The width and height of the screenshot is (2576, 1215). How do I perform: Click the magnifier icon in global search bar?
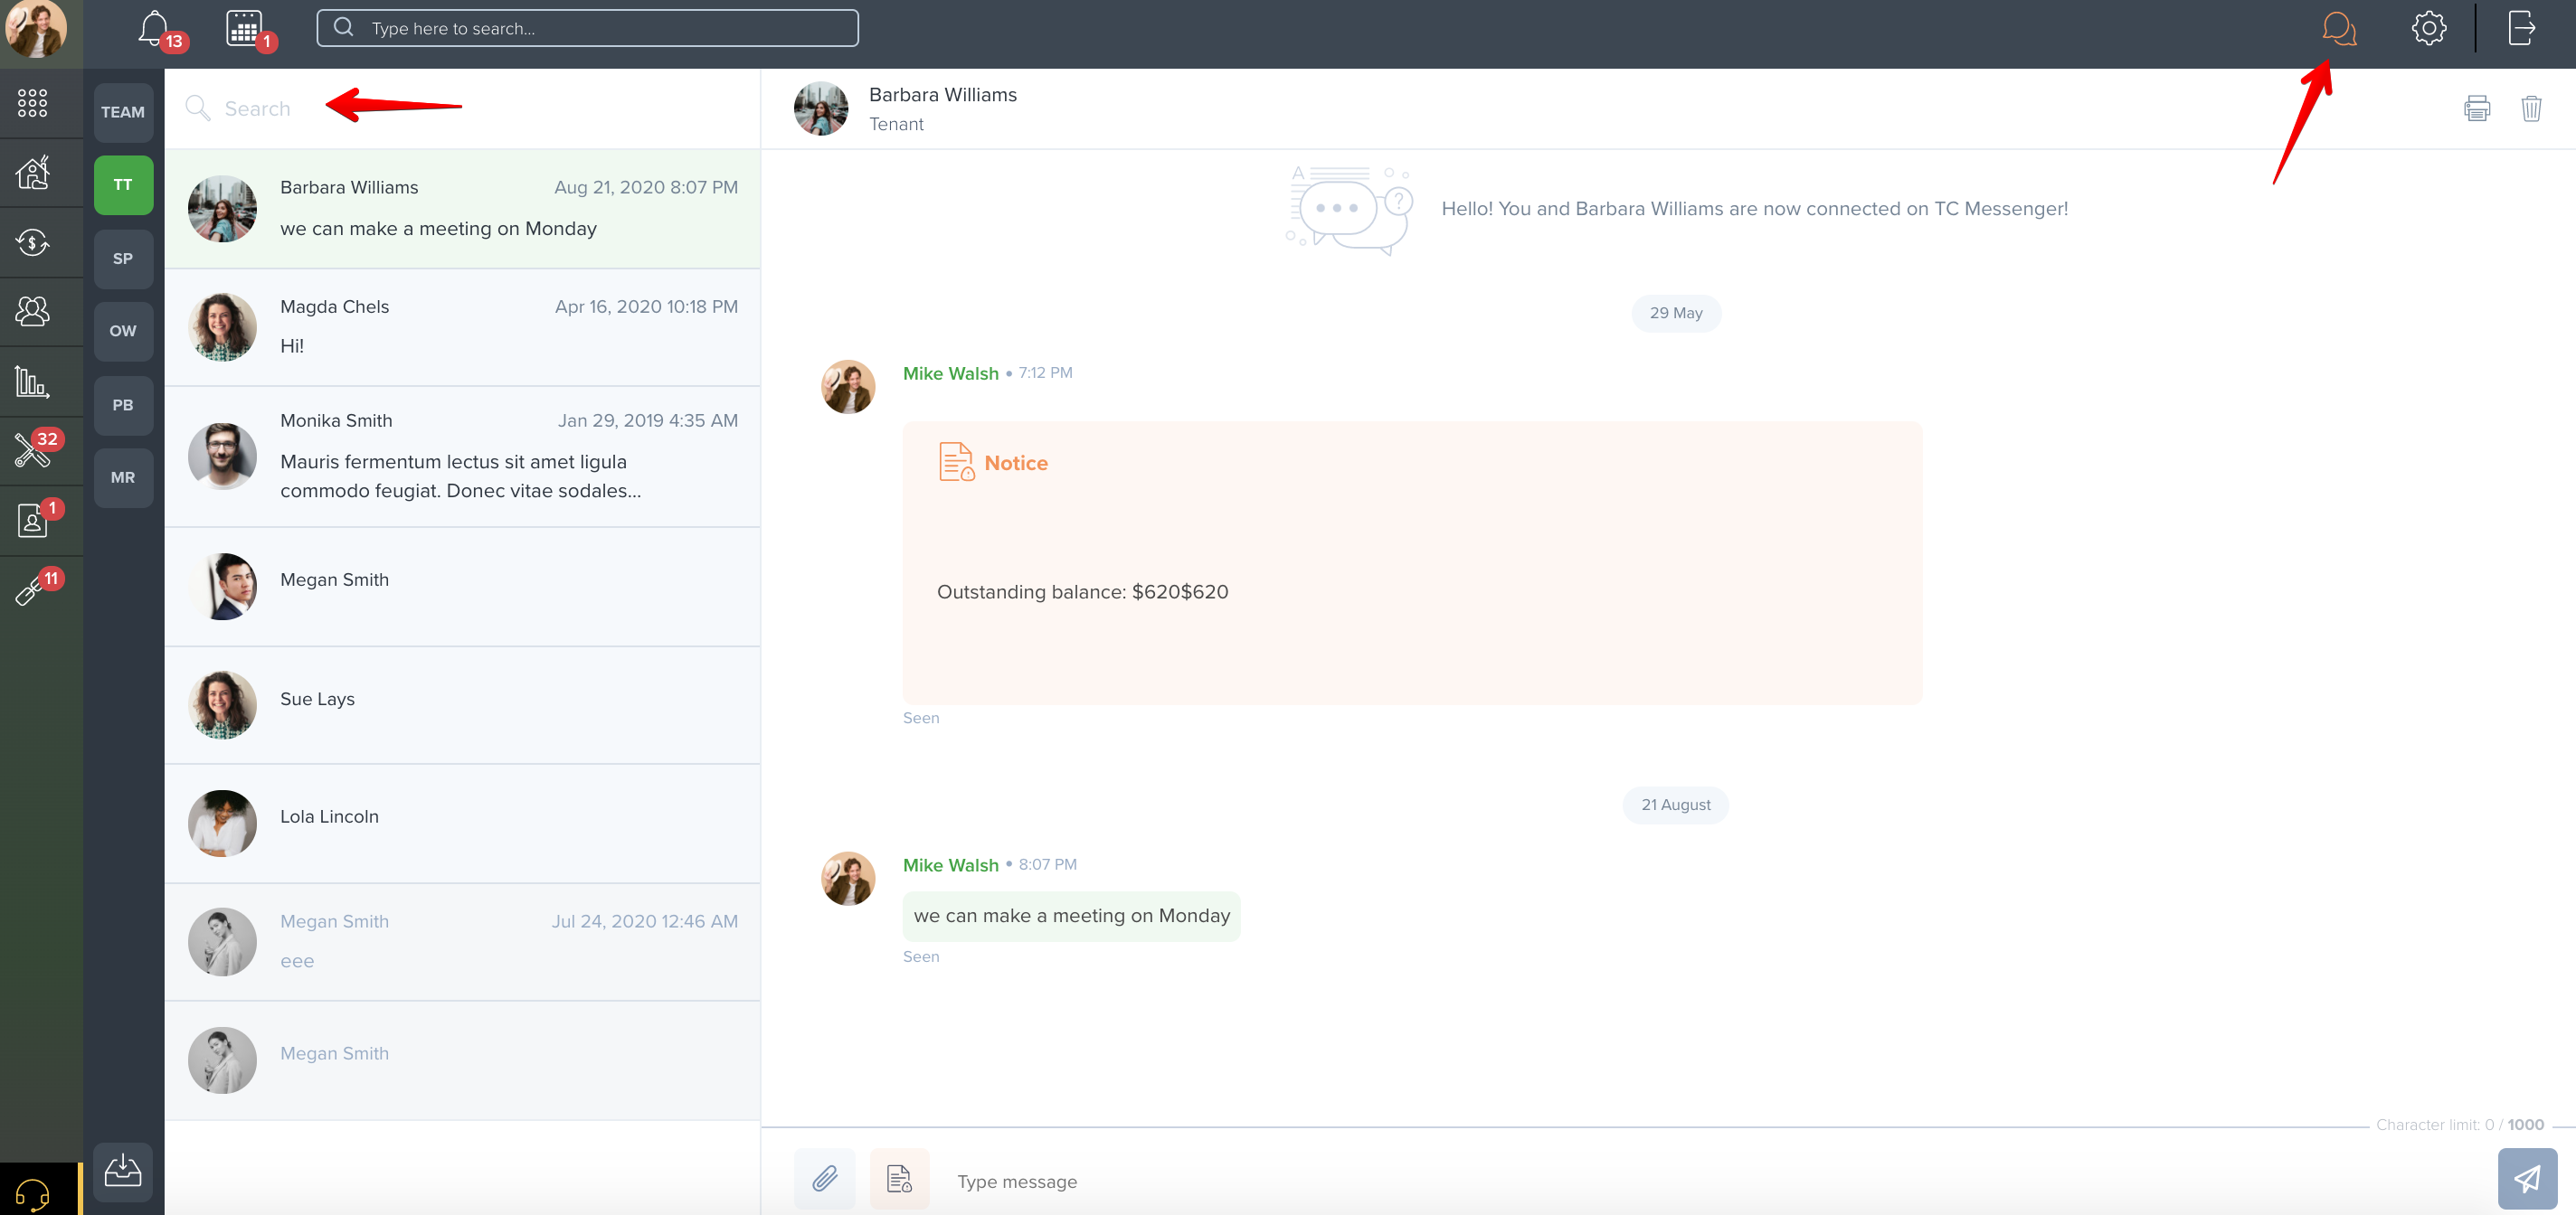(x=343, y=27)
